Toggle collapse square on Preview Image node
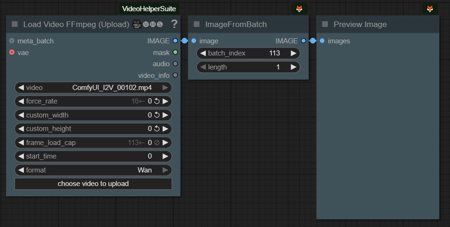The image size is (450, 227). (325, 24)
